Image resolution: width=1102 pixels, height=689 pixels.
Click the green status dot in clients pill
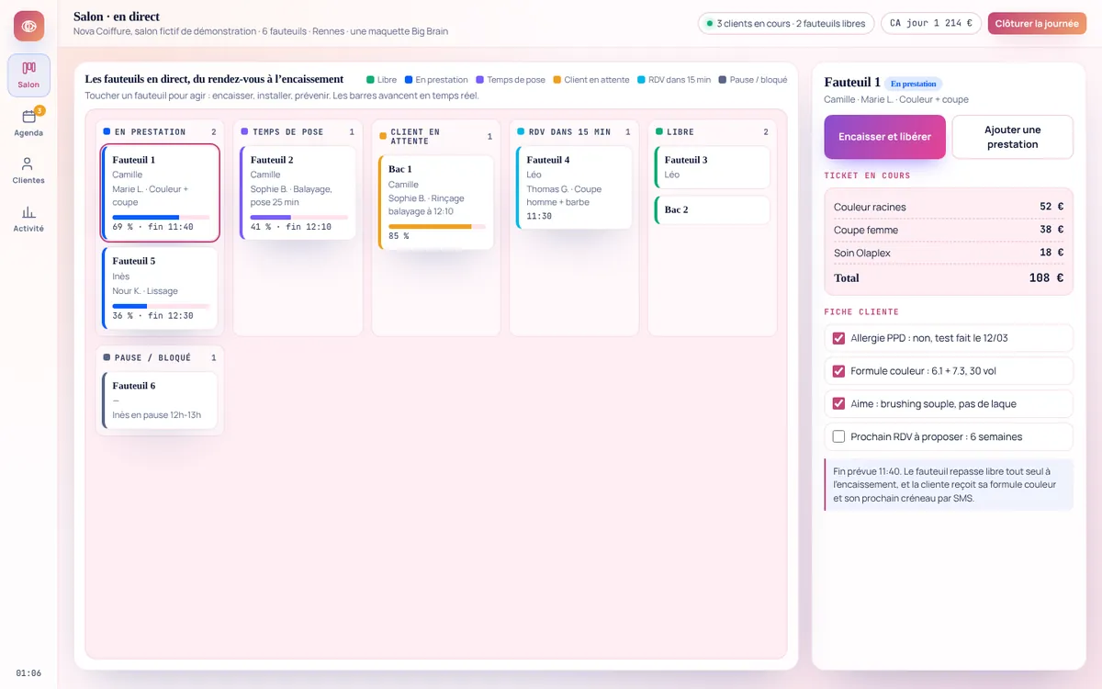coord(709,24)
